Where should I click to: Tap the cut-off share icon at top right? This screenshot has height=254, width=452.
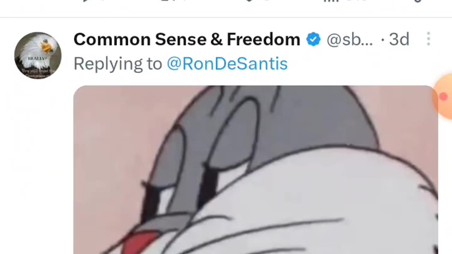click(418, 1)
